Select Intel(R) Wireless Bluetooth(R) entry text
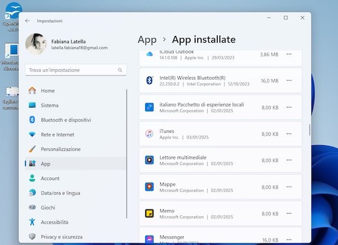 (x=192, y=78)
